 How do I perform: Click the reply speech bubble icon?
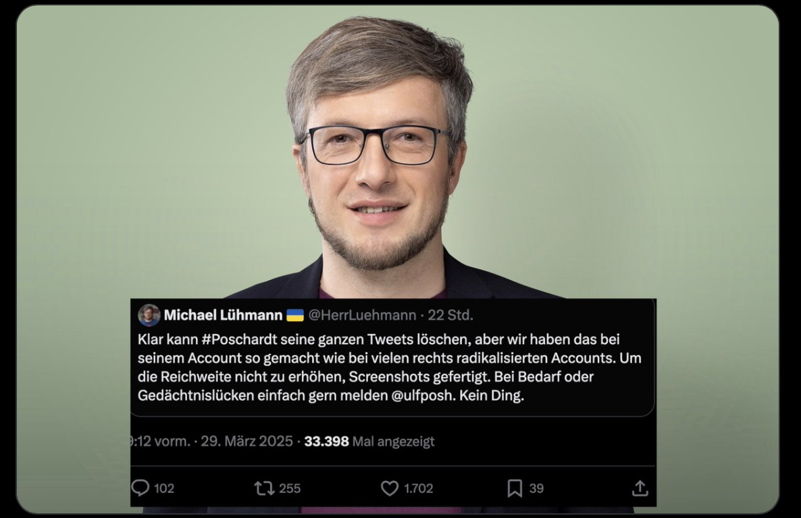(x=140, y=488)
